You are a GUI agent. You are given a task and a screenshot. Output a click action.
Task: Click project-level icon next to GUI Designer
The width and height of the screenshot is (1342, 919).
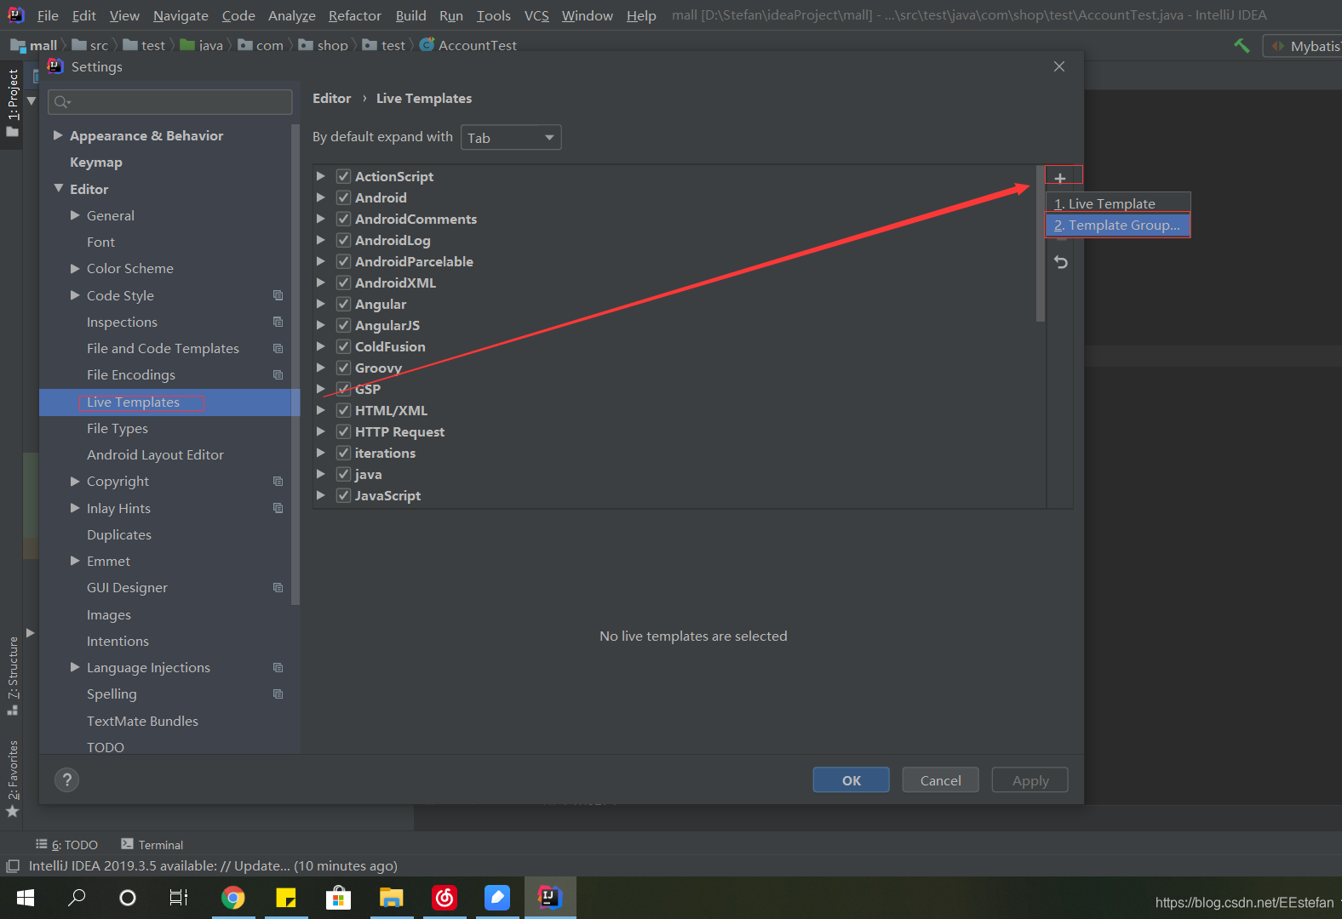coord(278,587)
